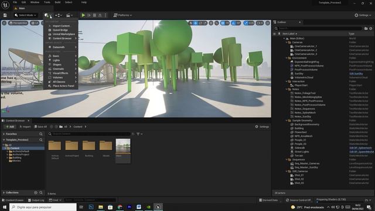The image size is (375, 211).
Task: Open the Platforms dropdown
Action: click(x=122, y=15)
